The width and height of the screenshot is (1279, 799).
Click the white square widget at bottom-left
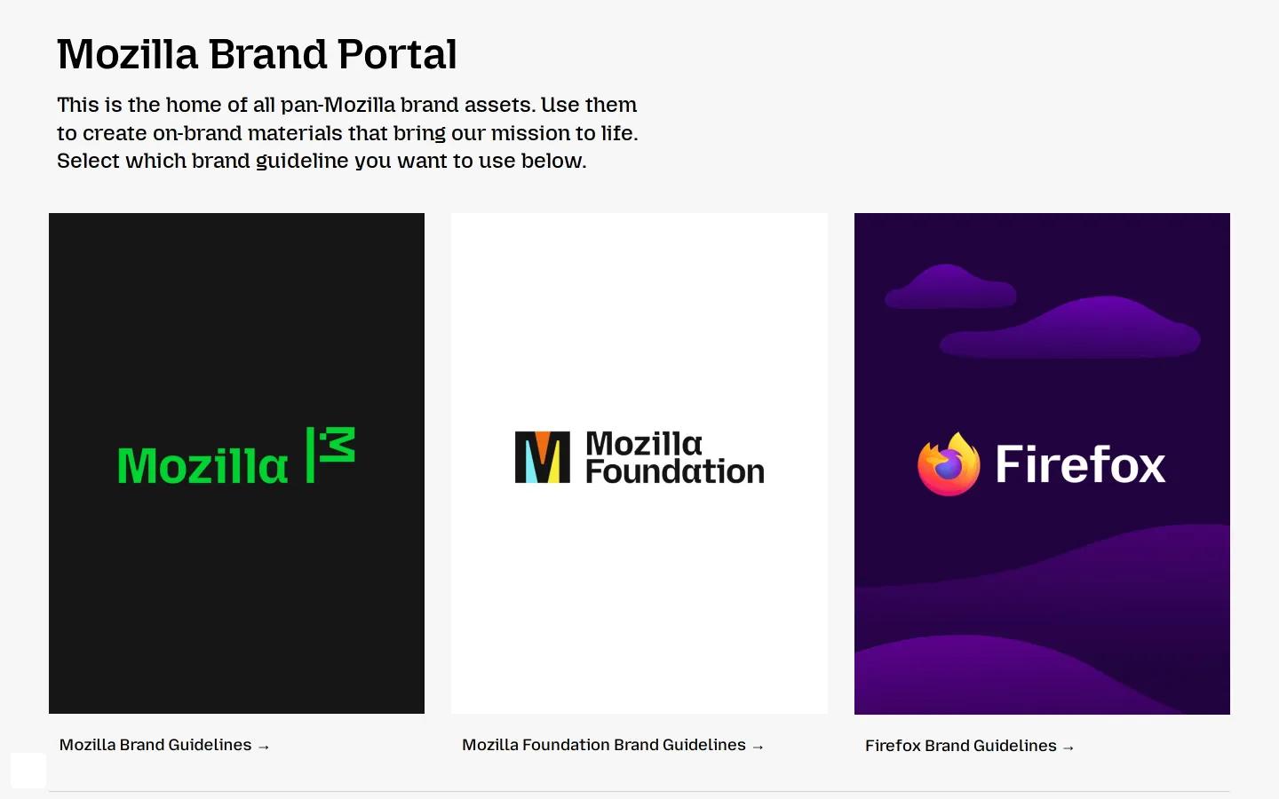coord(28,771)
